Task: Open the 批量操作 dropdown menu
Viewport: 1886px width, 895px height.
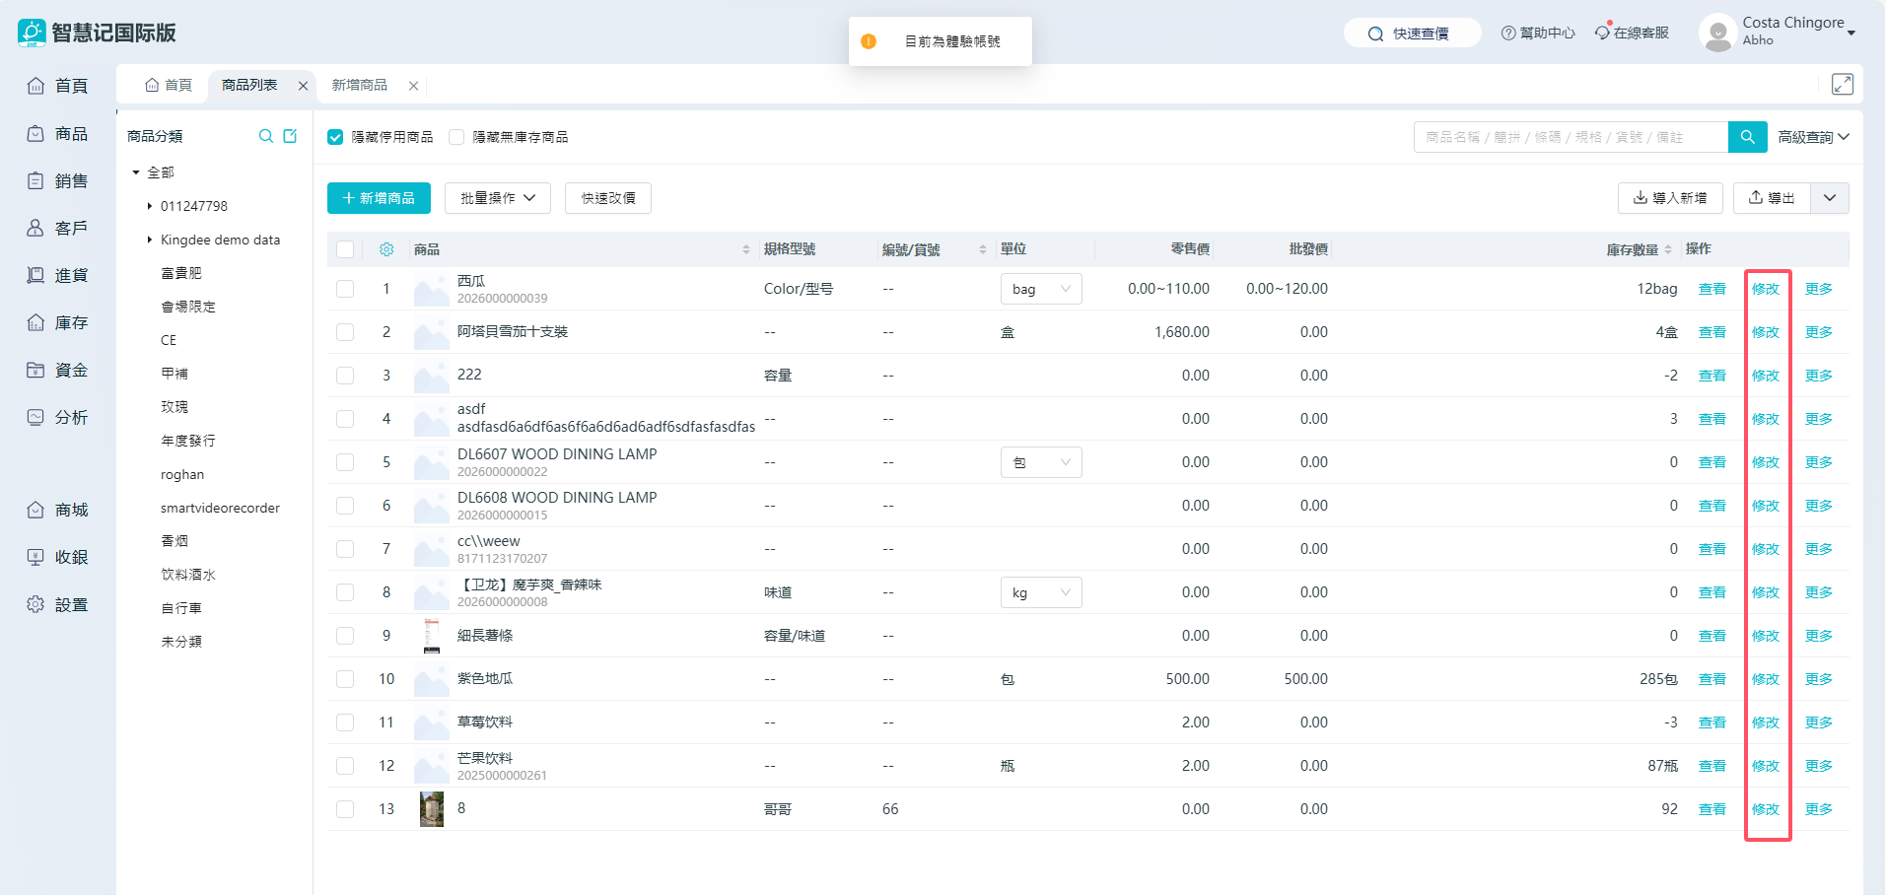Action: coord(498,198)
